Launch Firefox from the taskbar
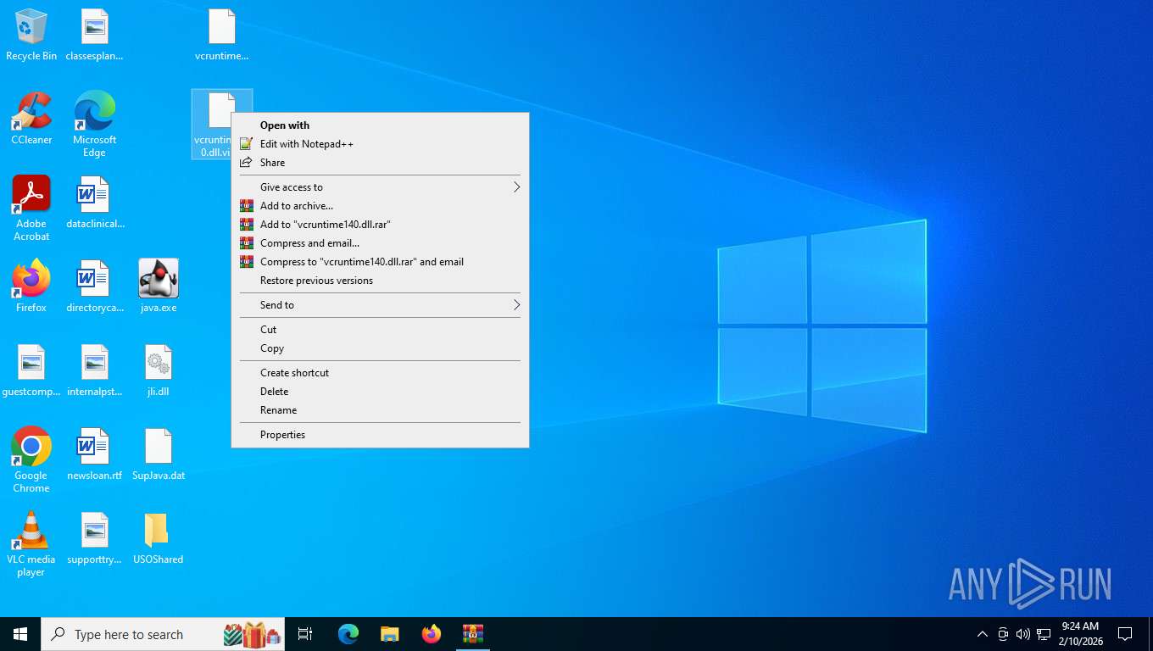Viewport: 1153px width, 651px height. [432, 634]
